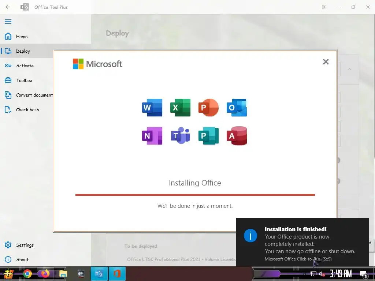Open the Action Center notifications icon
Screen dimensions: 375x281
tap(364, 274)
